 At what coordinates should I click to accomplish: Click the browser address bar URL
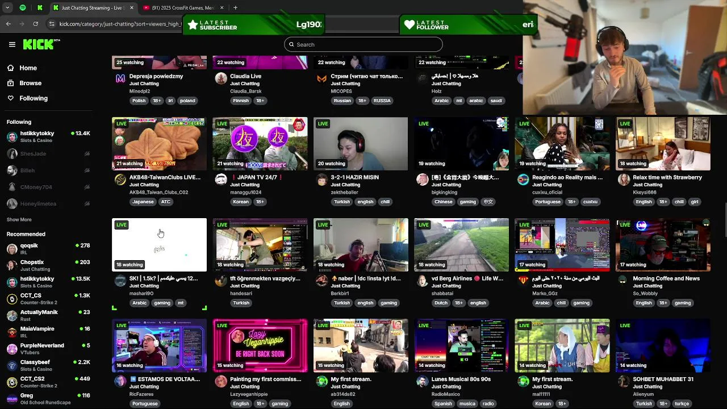tap(120, 24)
